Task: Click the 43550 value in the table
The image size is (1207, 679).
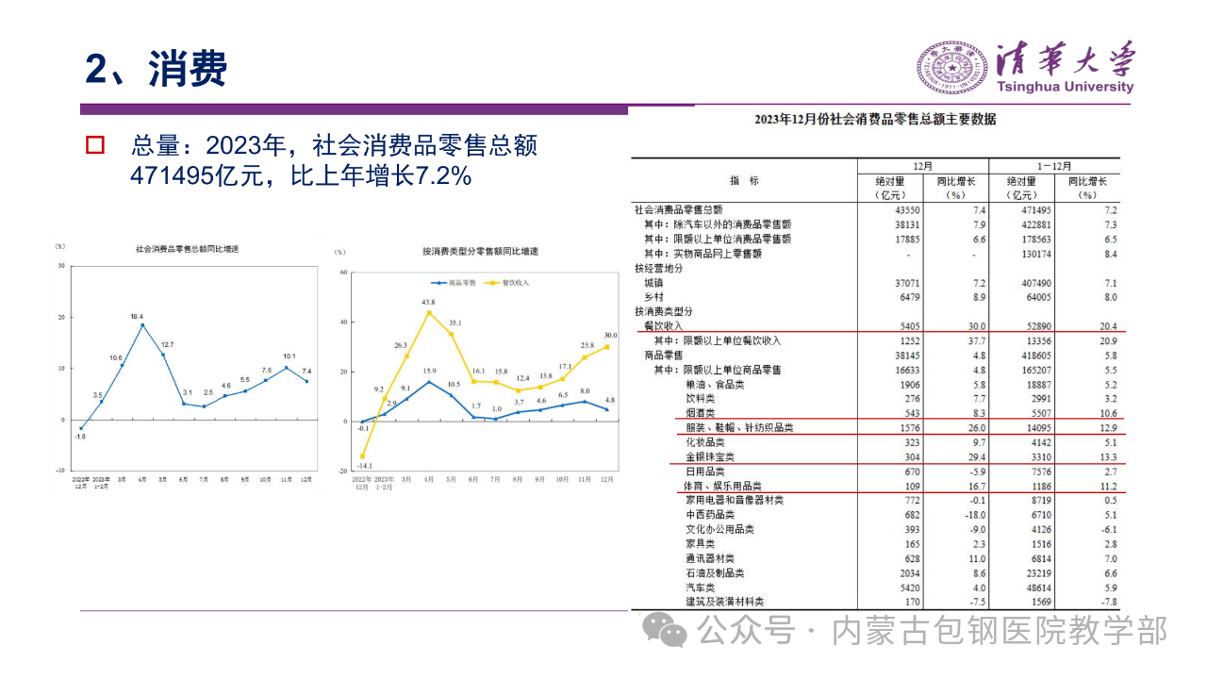Action: pyautogui.click(x=905, y=209)
